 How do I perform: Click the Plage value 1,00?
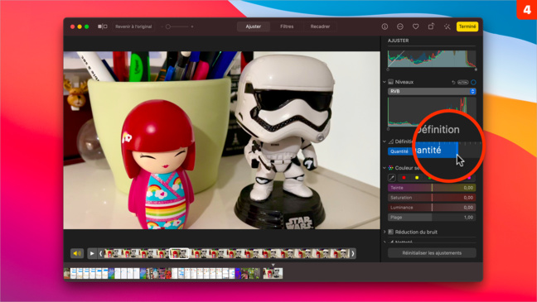pos(468,218)
